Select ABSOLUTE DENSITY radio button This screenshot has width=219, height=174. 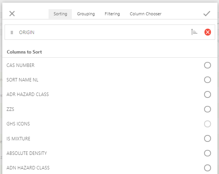208,153
